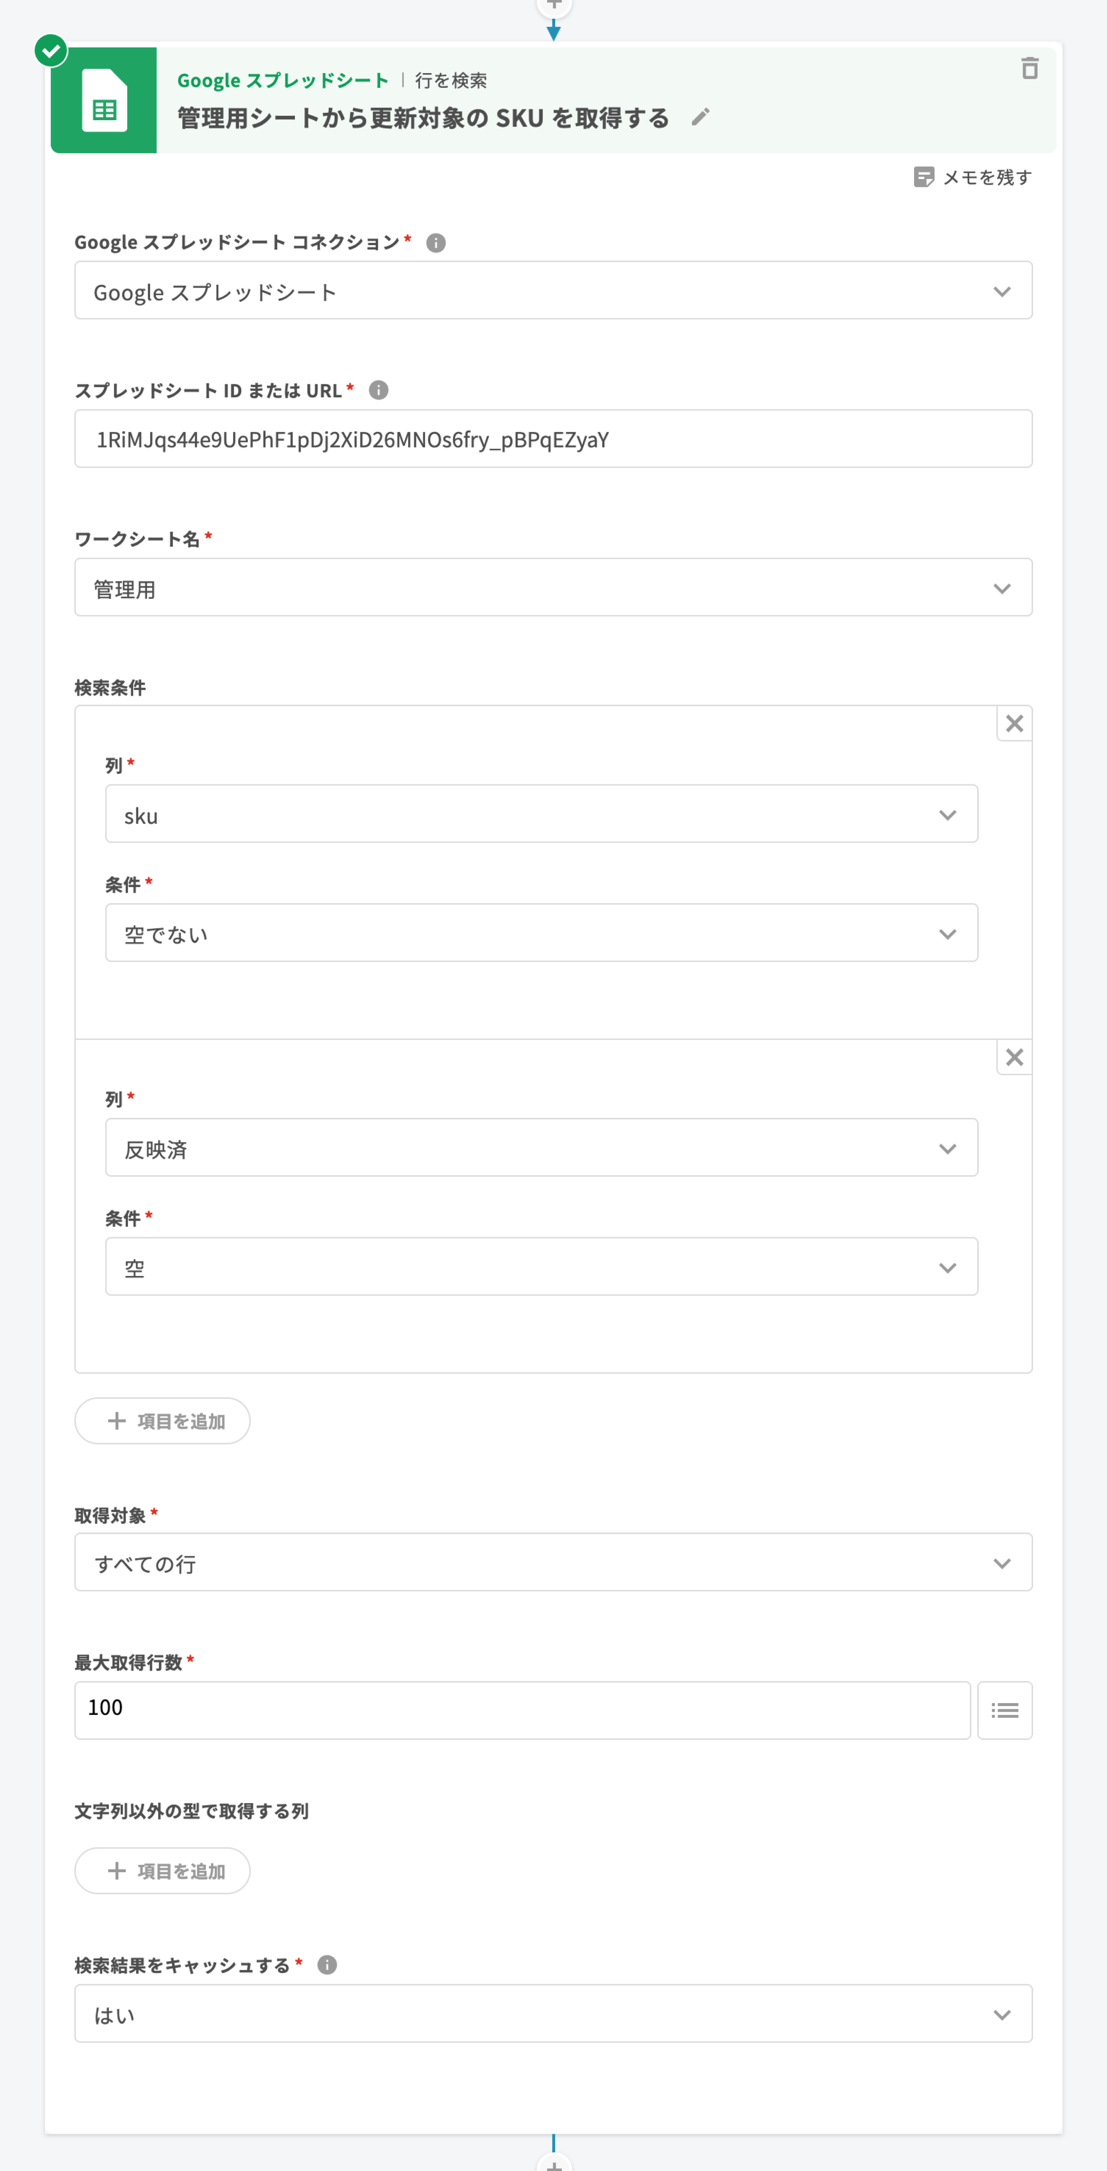Click the spreadsheet ID input field
Viewport: 1107px width, 2171px height.
point(553,439)
